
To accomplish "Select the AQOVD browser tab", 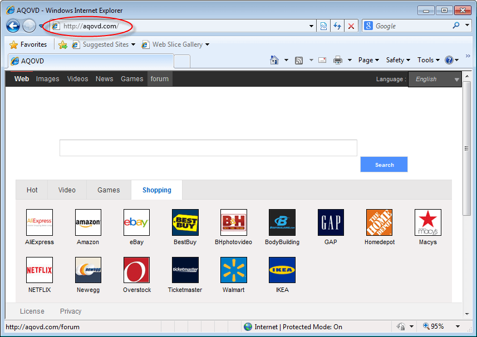I will tap(91, 61).
